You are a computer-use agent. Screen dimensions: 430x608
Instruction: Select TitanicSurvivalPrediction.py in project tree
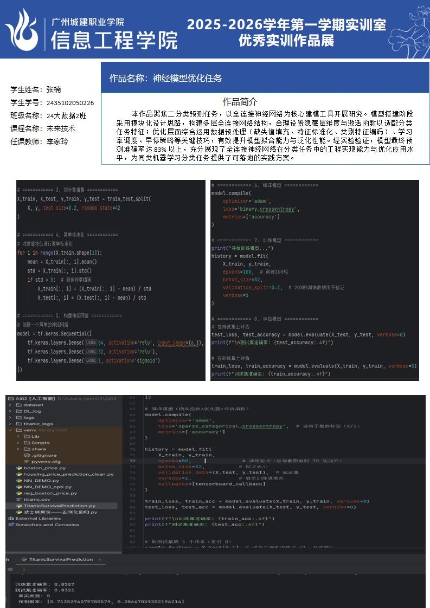(x=59, y=506)
